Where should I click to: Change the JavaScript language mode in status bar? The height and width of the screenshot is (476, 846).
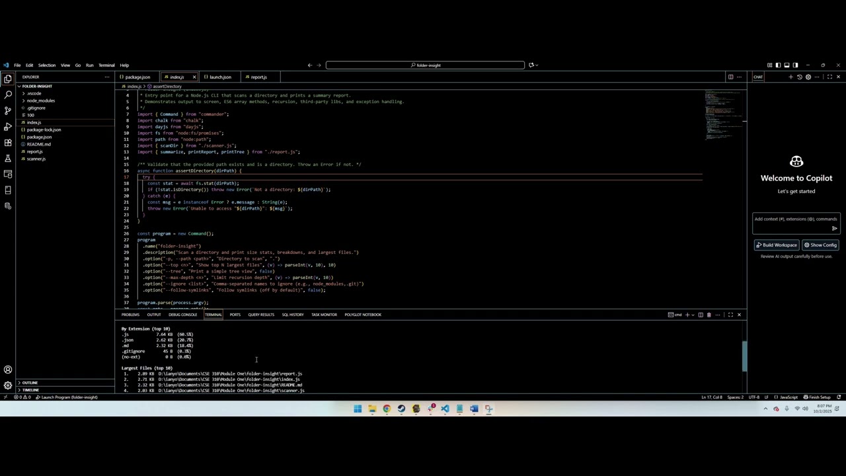[789, 397]
